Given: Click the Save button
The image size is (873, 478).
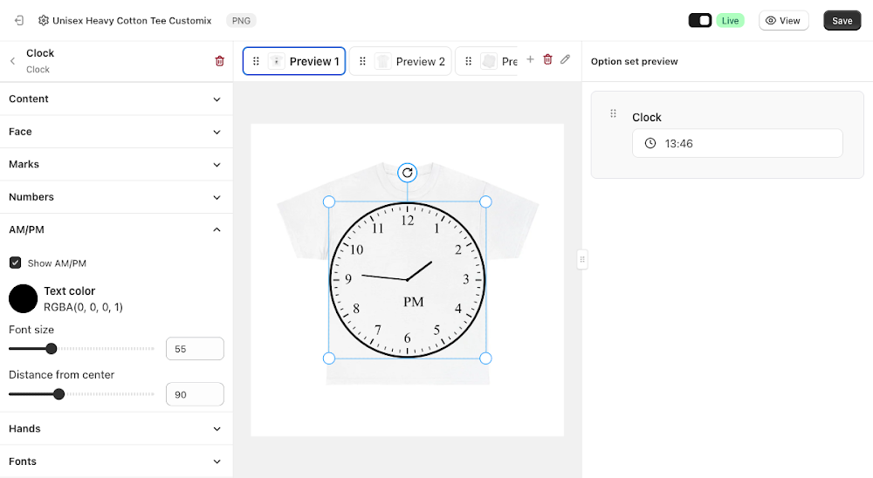Looking at the screenshot, I should (842, 21).
